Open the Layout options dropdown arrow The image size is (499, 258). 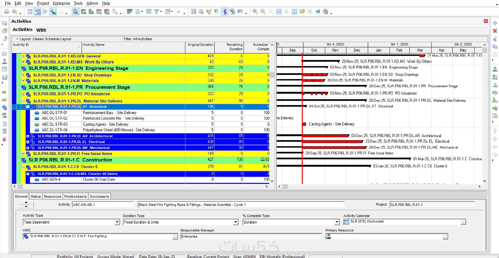pos(17,39)
